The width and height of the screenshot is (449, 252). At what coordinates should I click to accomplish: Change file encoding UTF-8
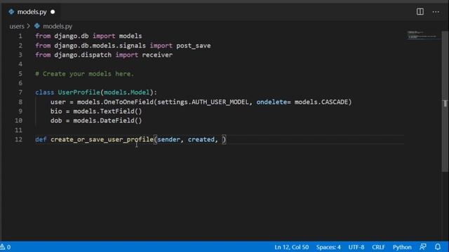pyautogui.click(x=356, y=247)
